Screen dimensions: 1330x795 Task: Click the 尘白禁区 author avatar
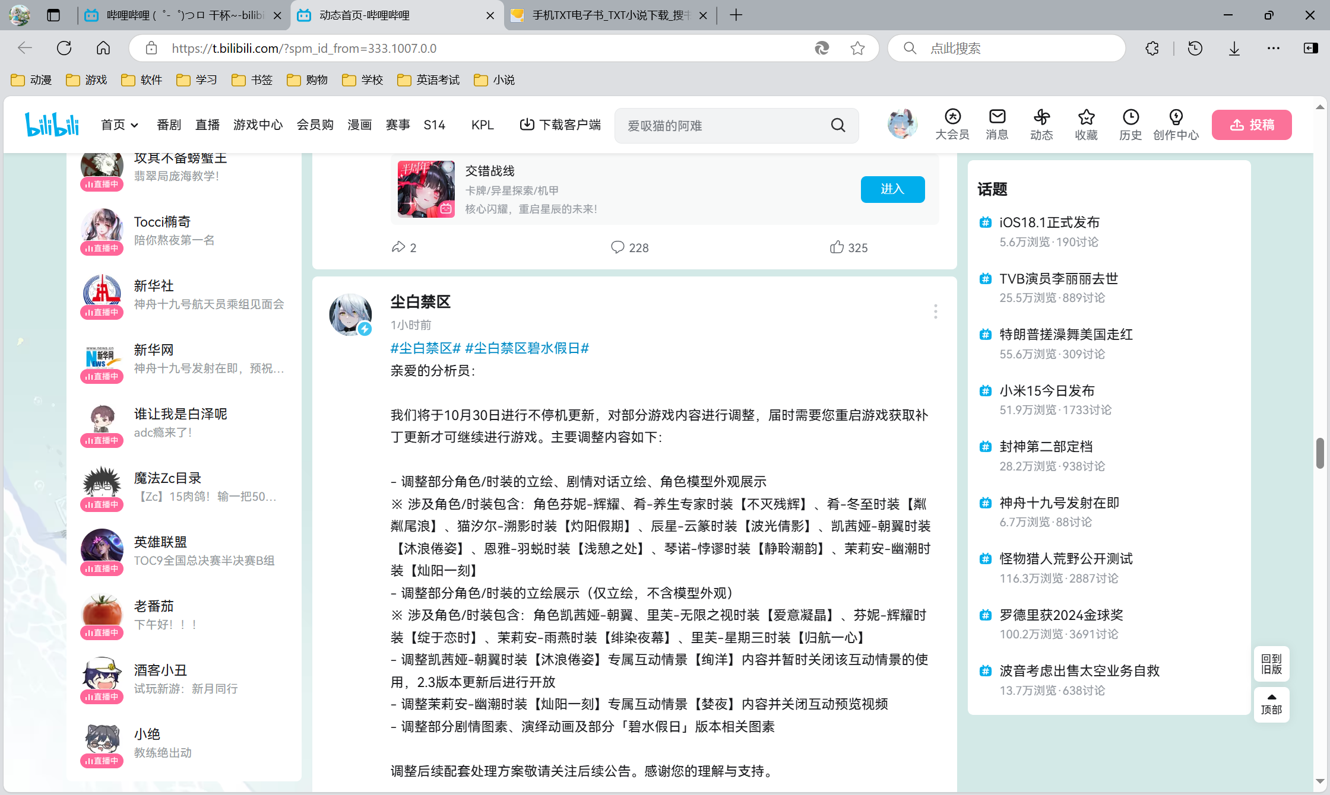coord(350,314)
